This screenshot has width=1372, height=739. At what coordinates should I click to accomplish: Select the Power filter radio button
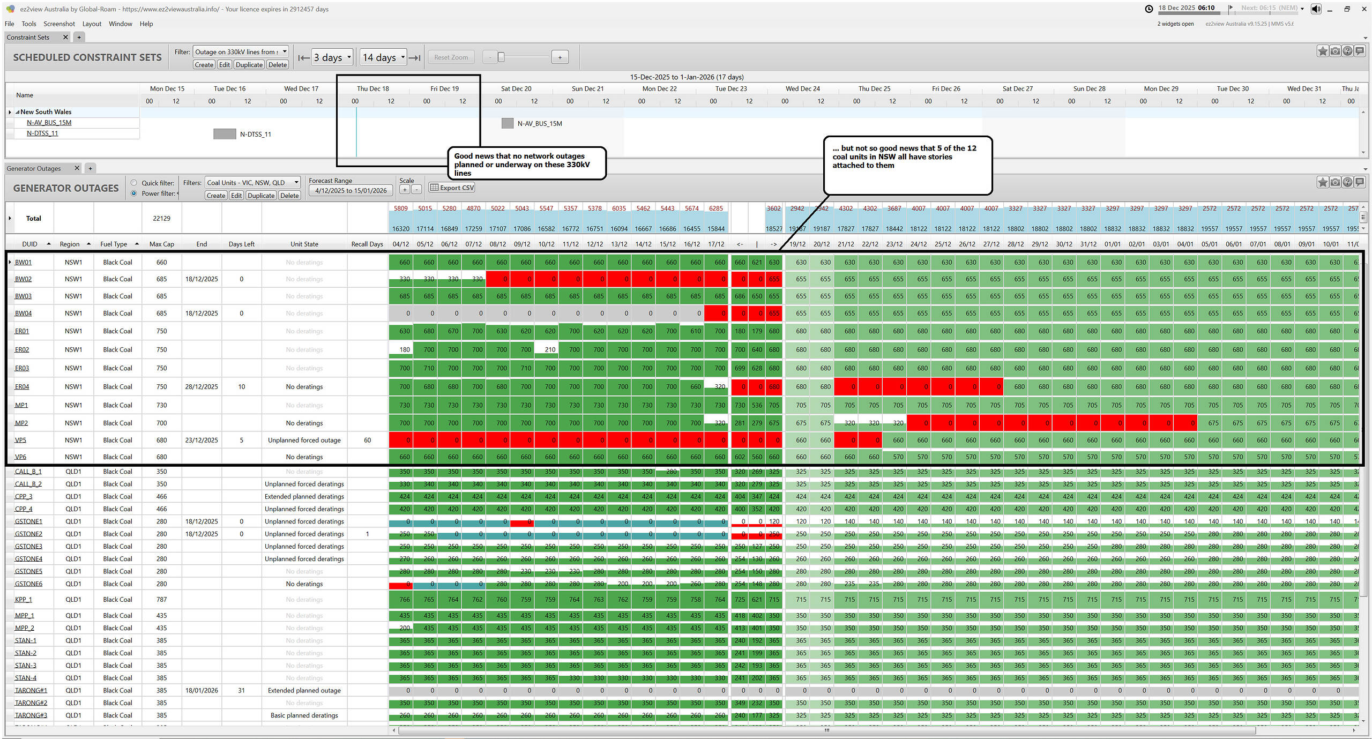coord(134,193)
